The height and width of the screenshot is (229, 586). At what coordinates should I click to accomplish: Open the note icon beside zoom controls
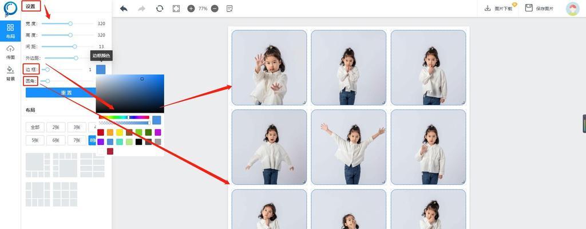230,8
